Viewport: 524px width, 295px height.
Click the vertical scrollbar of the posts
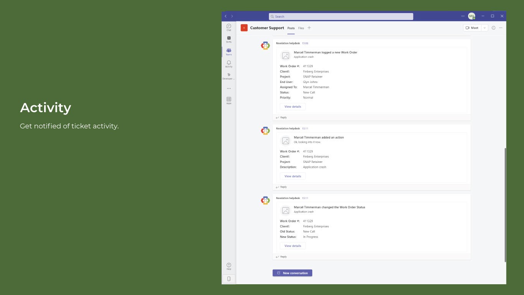click(x=505, y=205)
